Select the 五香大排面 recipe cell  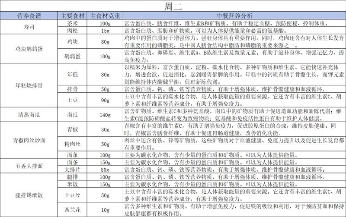29,166
